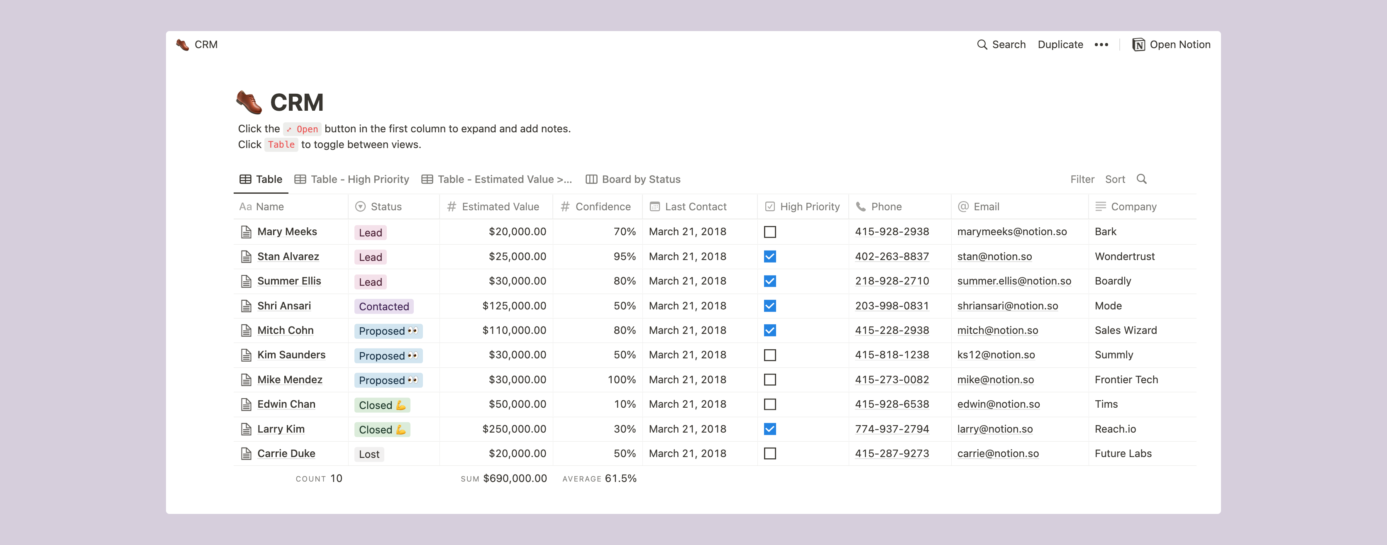
Task: Click the table search magnifier beside Sort
Action: click(x=1141, y=179)
